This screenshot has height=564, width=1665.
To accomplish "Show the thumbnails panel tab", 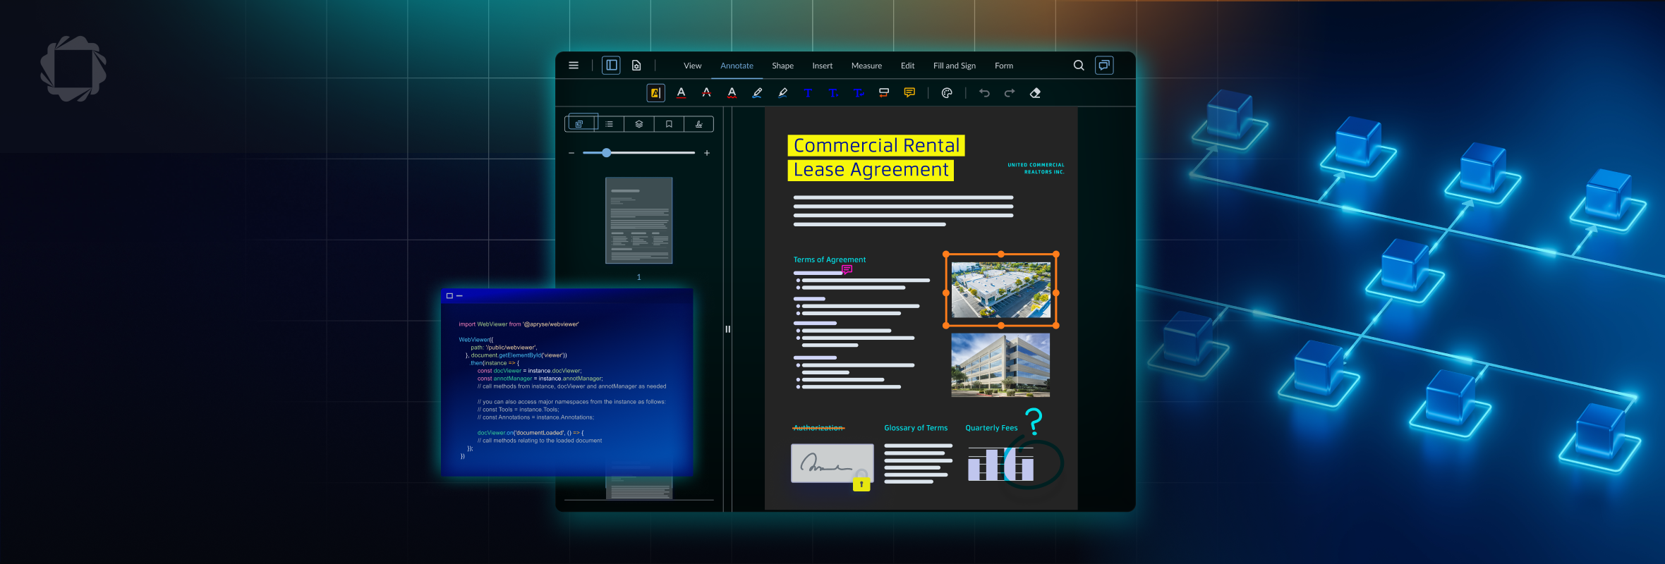I will (x=580, y=124).
